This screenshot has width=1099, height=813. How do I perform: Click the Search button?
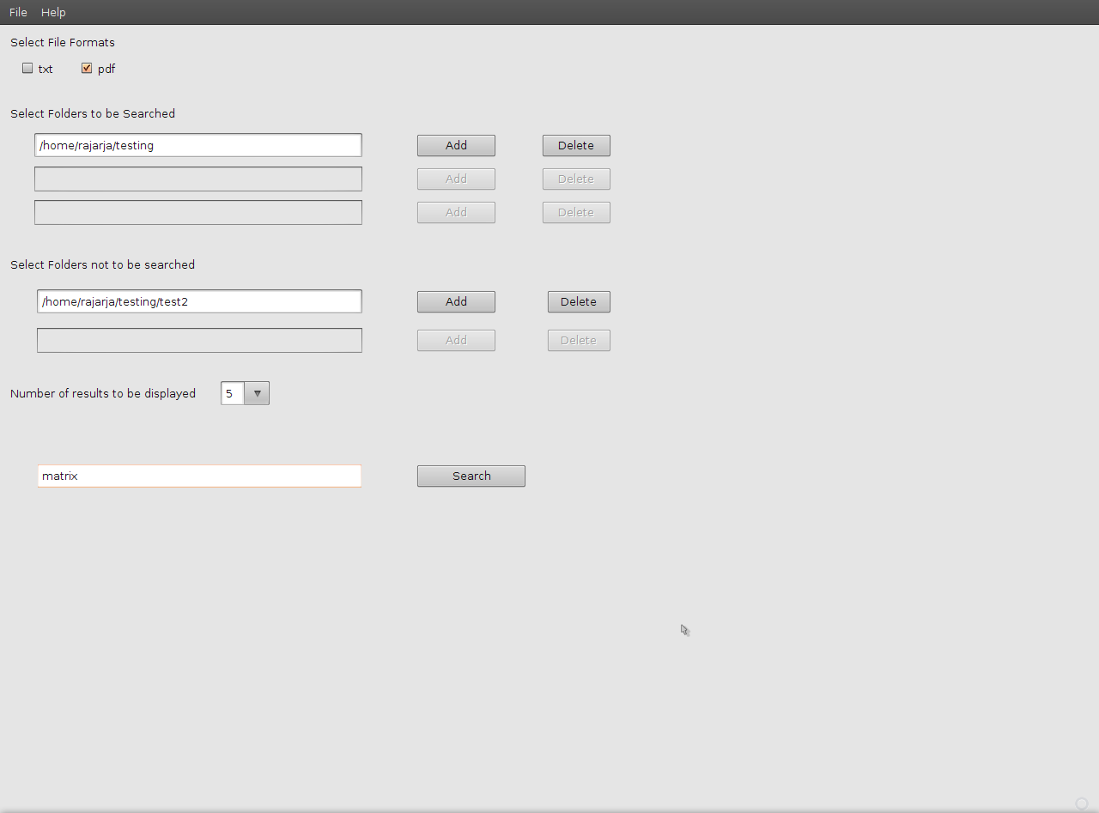pyautogui.click(x=471, y=476)
